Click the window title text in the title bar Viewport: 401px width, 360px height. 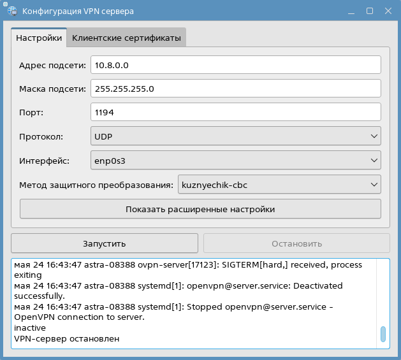tap(73, 11)
